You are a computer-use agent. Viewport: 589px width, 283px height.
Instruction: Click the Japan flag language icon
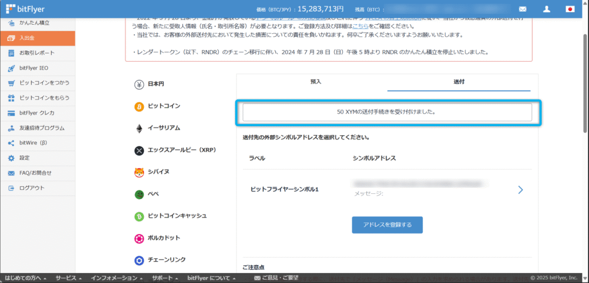pyautogui.click(x=570, y=9)
